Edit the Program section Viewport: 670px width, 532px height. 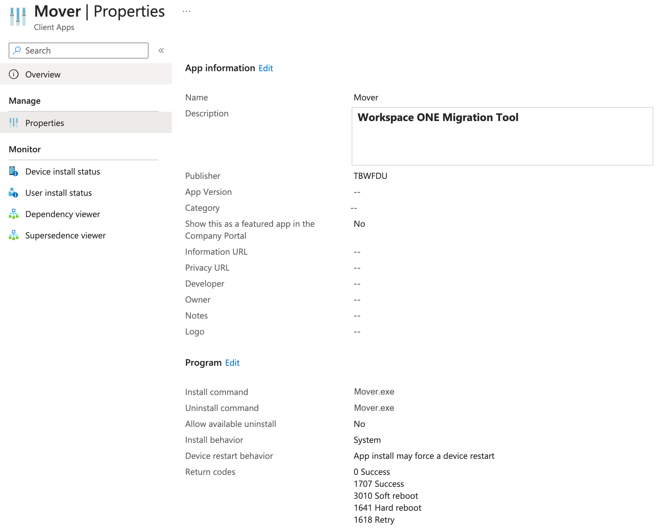(232, 362)
